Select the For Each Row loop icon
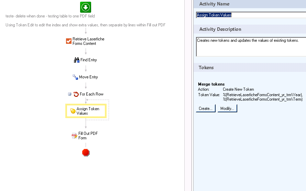This screenshot has width=306, height=191. point(76,94)
